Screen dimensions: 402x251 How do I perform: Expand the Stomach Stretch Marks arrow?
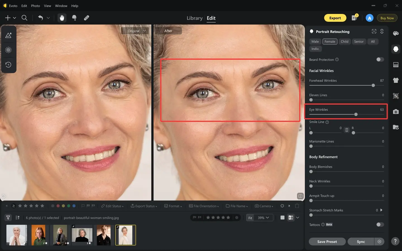(381, 210)
